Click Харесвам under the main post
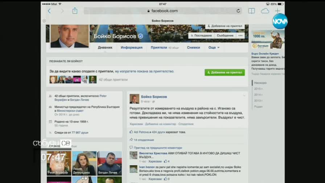This screenshot has height=183, width=325. (x=136, y=124)
